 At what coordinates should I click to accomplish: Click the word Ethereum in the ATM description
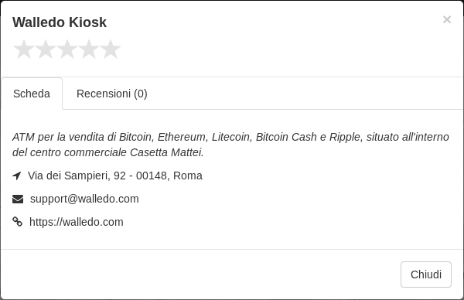point(182,137)
